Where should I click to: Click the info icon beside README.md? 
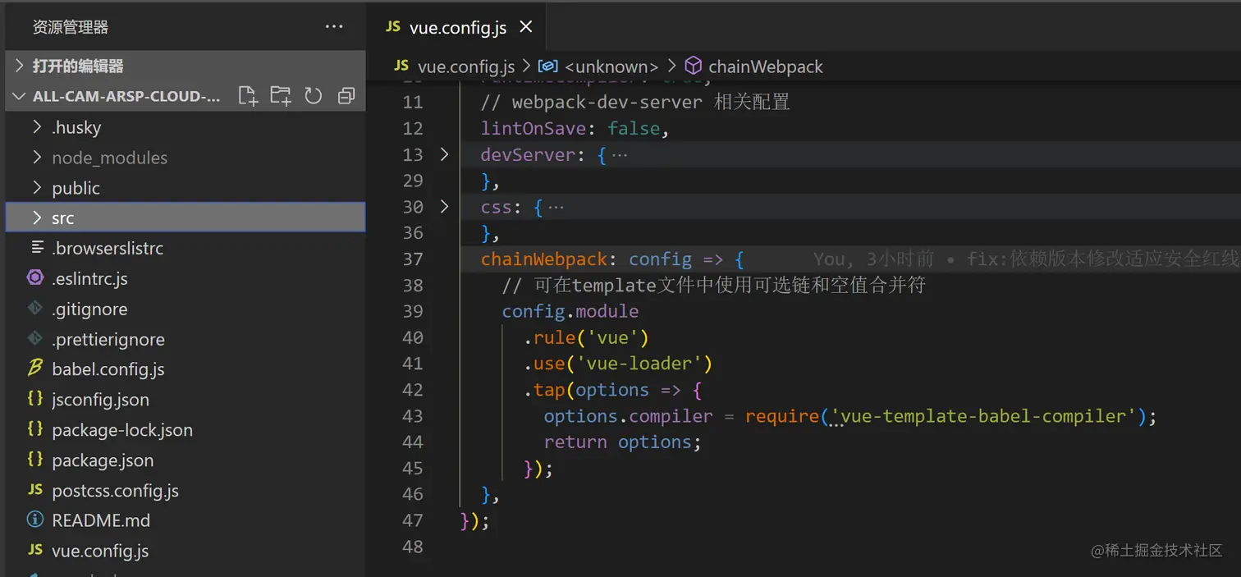35,520
